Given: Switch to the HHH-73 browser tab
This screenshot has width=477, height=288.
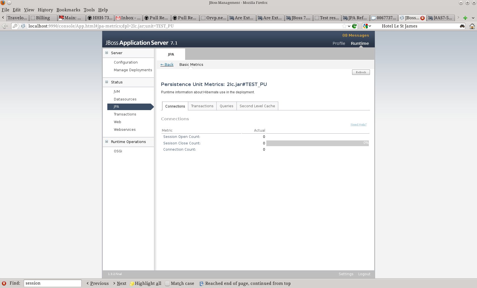Looking at the screenshot, I should [x=100, y=18].
